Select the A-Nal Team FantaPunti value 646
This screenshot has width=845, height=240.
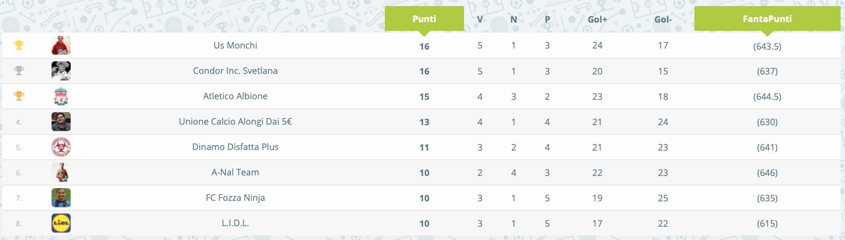click(767, 173)
